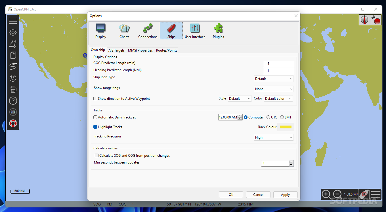Zoom out with the magnifier minus icon
The width and height of the screenshot is (386, 212).
[x=337, y=194]
